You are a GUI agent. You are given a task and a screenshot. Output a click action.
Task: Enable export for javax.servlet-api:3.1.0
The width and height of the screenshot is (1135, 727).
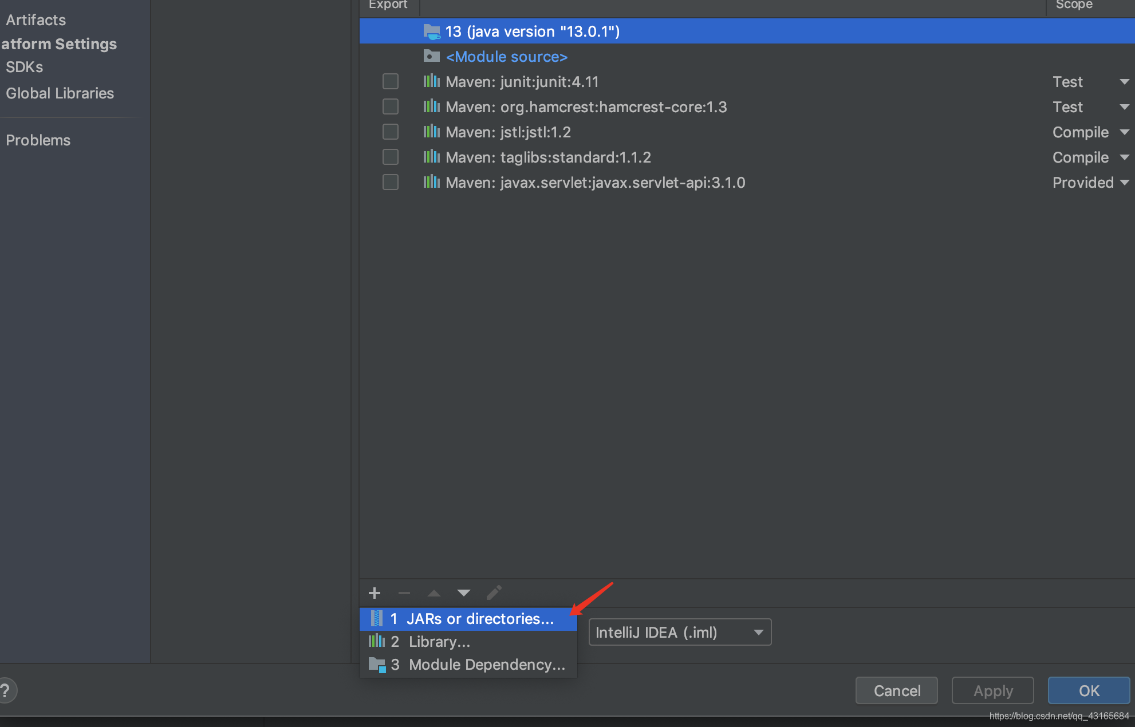391,182
